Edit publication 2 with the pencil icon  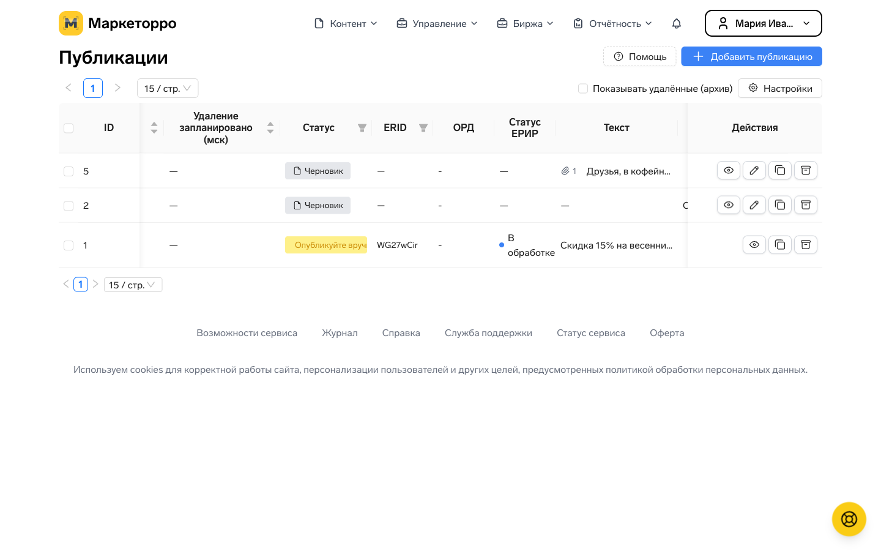(x=754, y=204)
